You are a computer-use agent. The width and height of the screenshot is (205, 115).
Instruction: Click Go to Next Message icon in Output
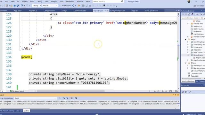tap(68, 98)
